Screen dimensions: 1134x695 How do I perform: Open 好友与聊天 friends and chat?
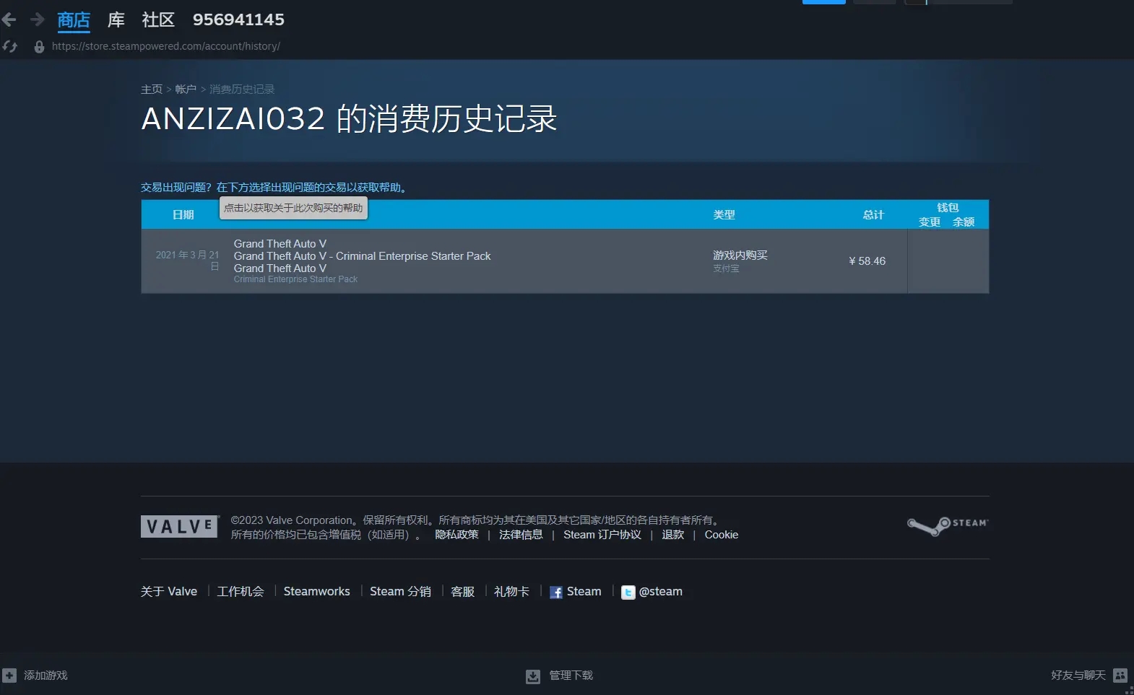click(1078, 676)
